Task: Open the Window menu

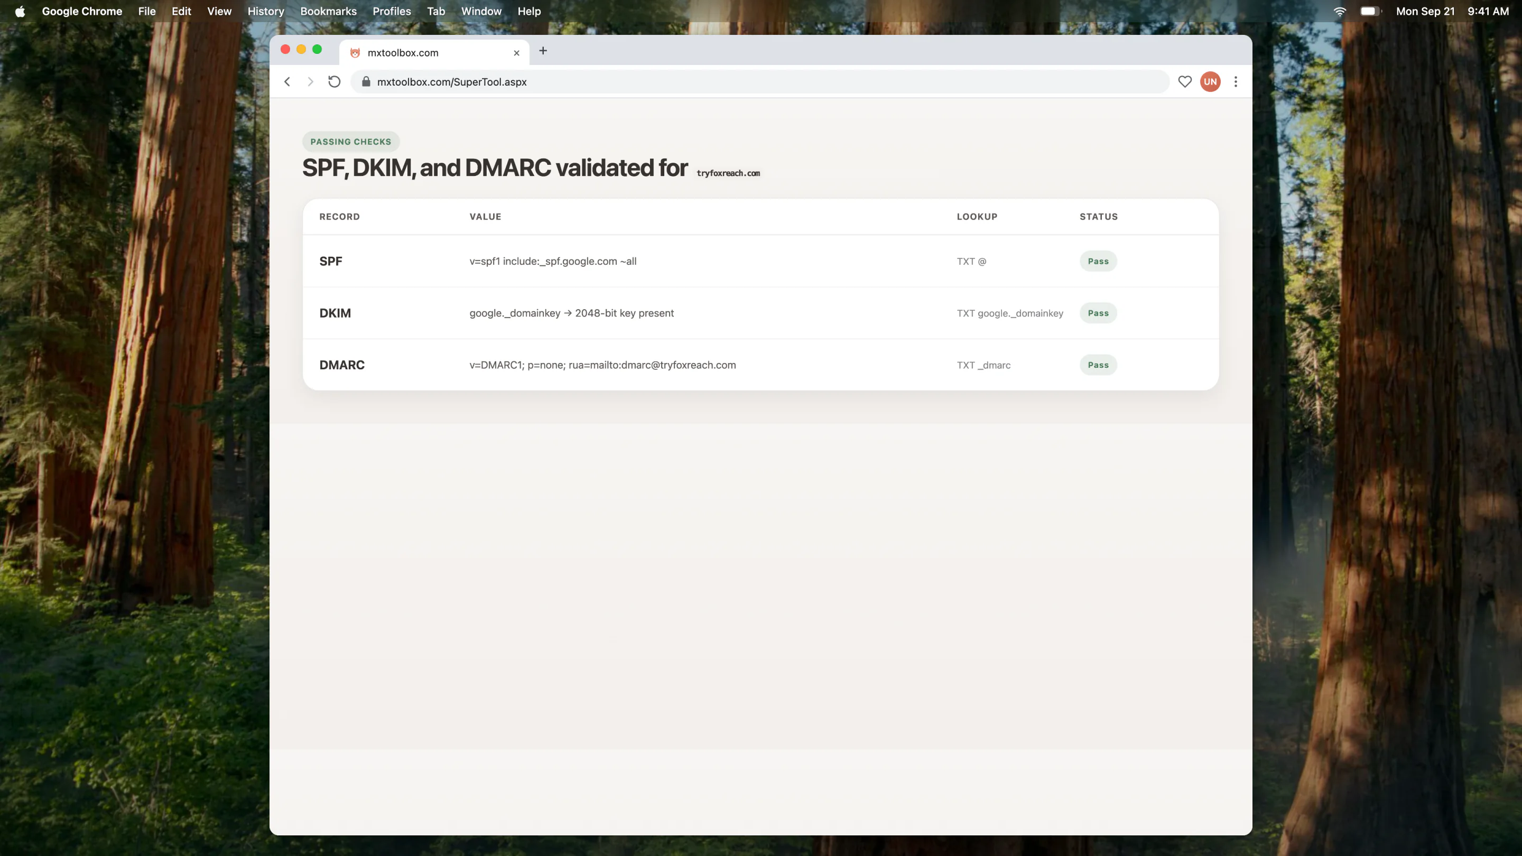Action: [481, 11]
